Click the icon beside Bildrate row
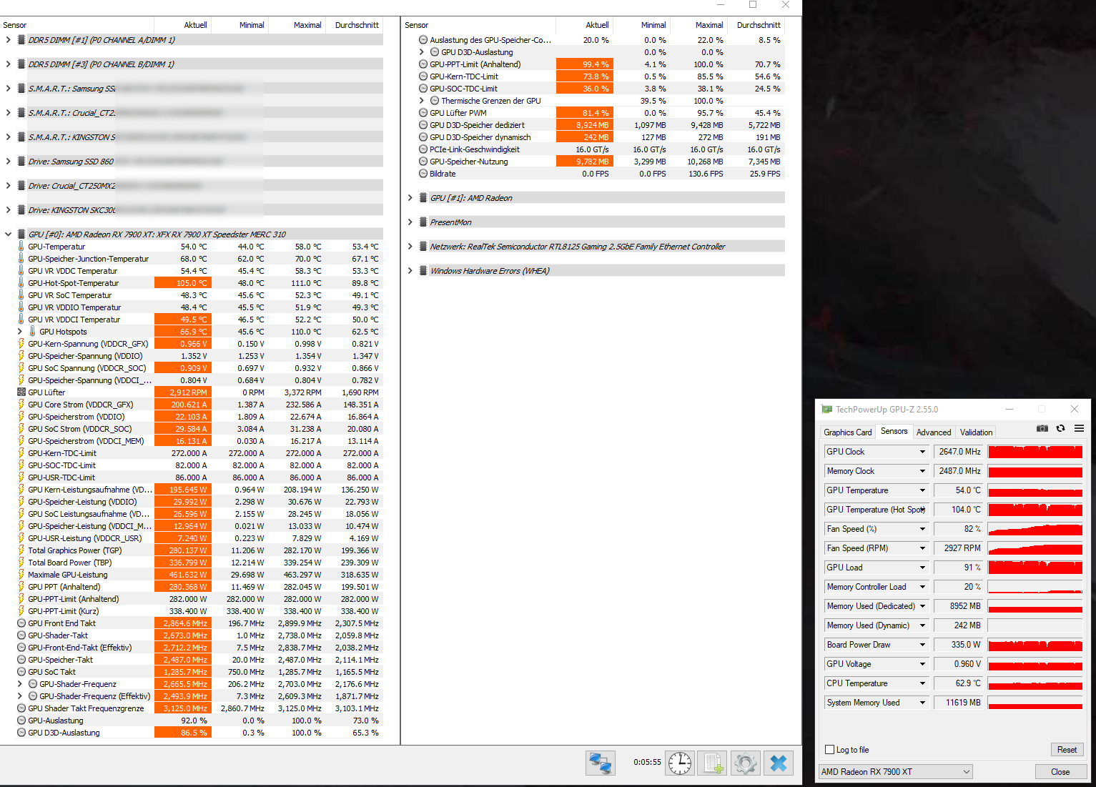 point(423,174)
